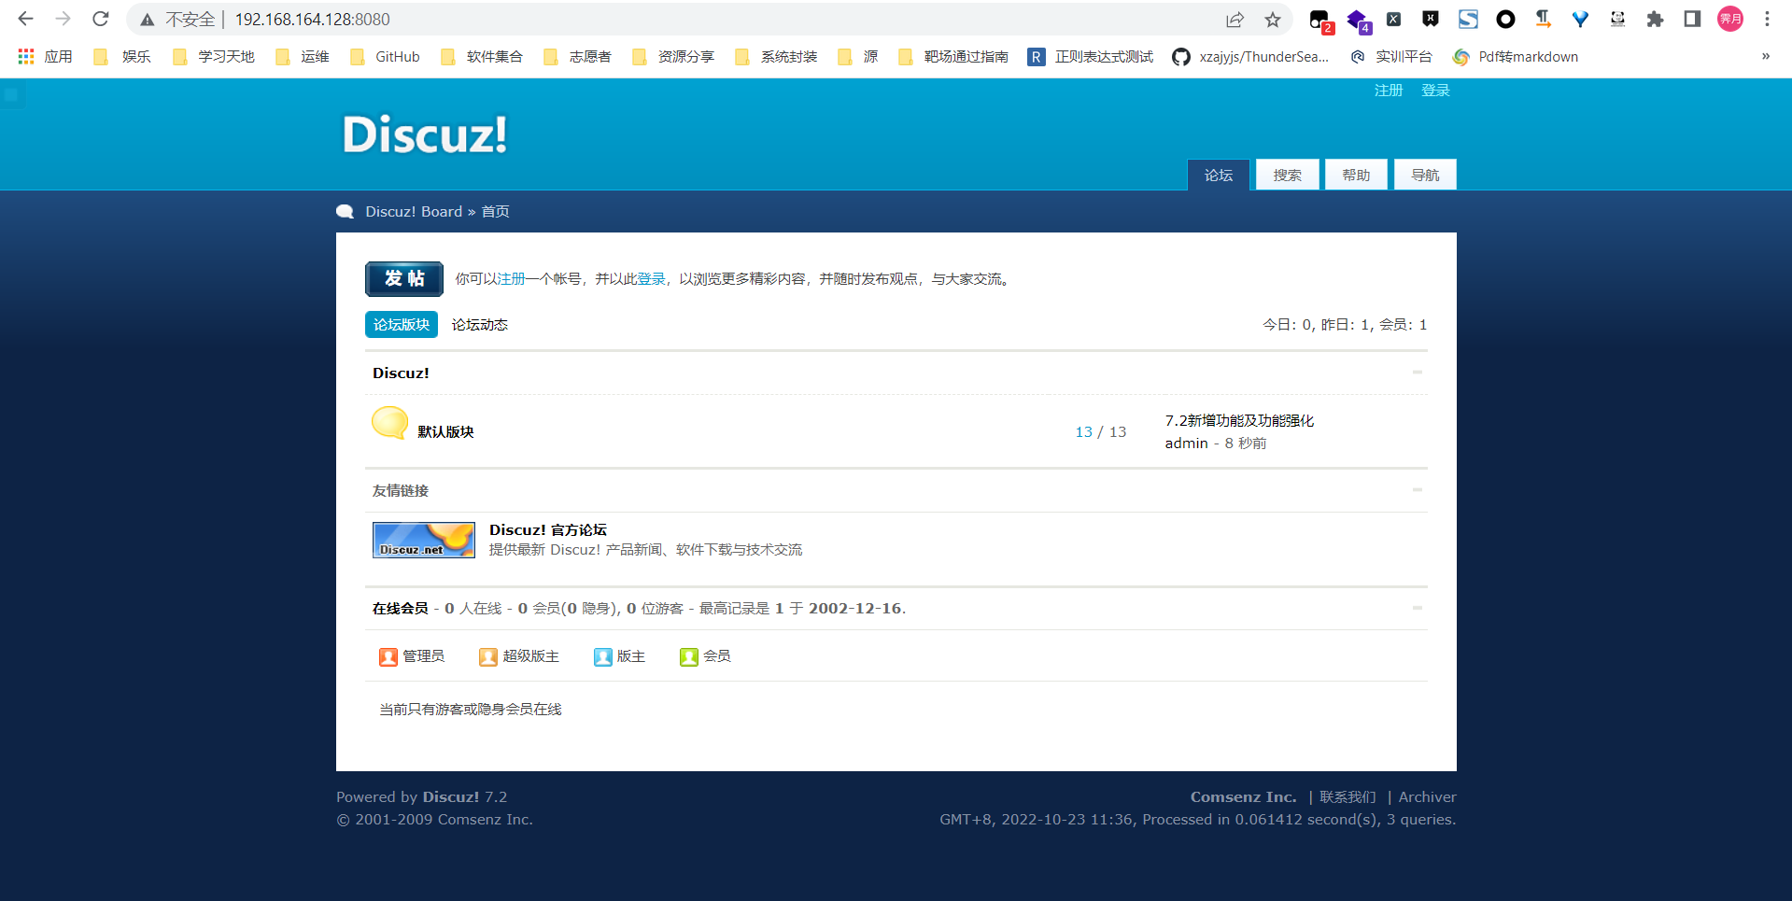The height and width of the screenshot is (901, 1792).
Task: Click the 登录 link at top right
Action: click(1434, 91)
